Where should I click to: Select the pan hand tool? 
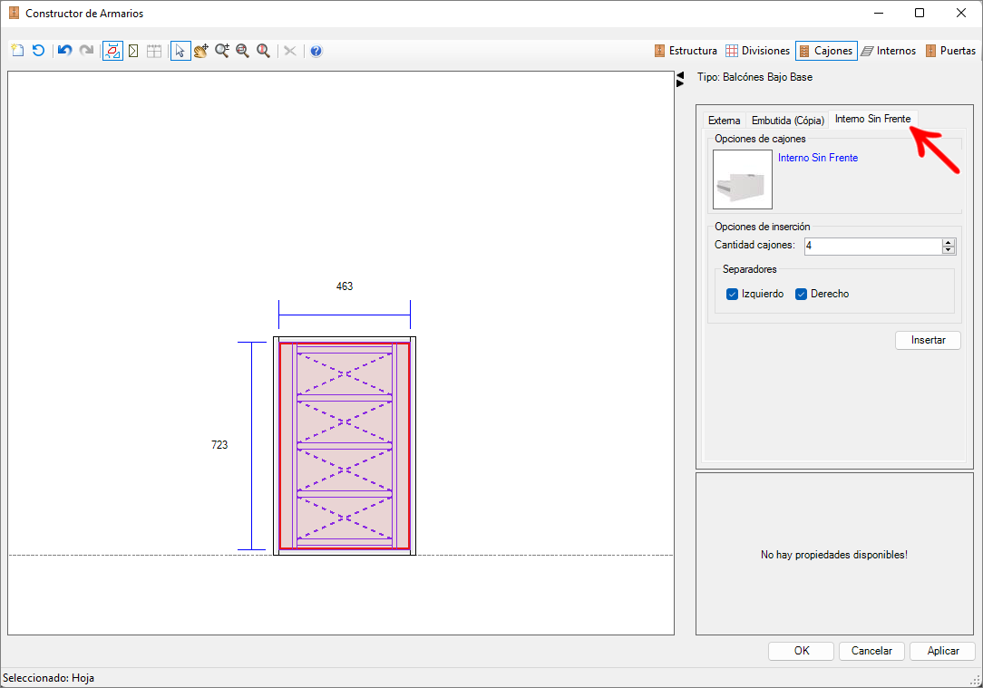pyautogui.click(x=201, y=51)
